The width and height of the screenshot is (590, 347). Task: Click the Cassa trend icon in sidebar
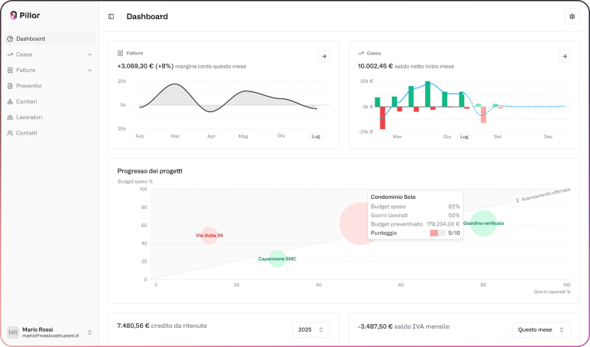[x=10, y=55]
